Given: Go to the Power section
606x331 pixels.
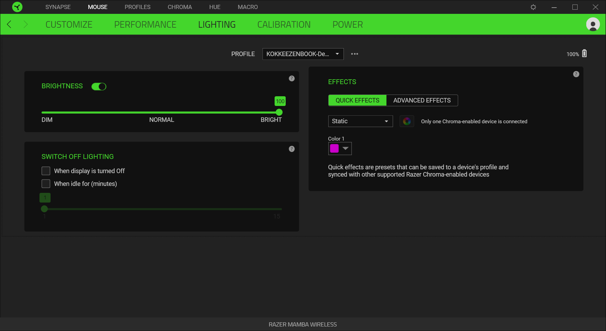Looking at the screenshot, I should [348, 25].
